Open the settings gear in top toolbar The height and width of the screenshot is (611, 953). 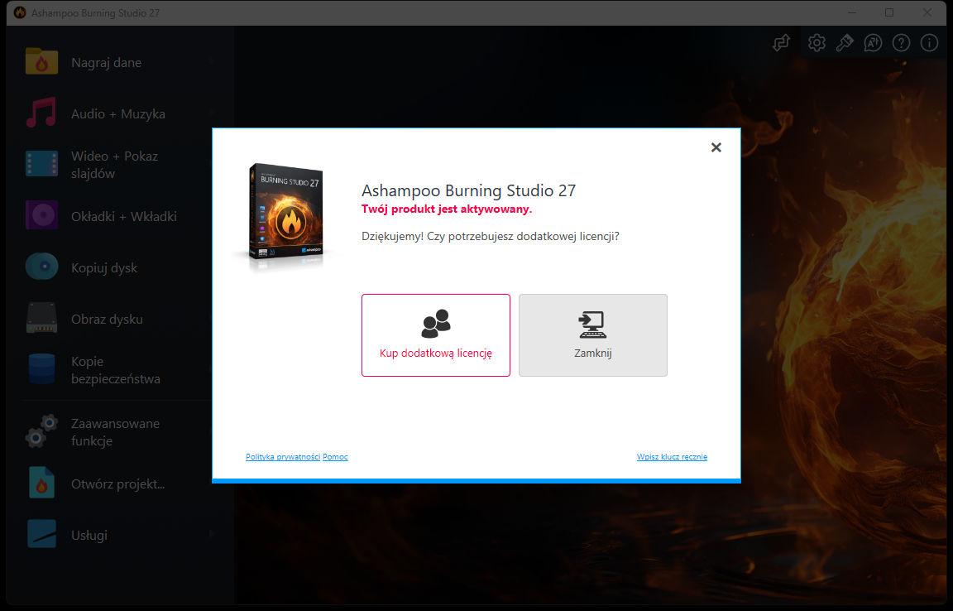[x=817, y=42]
